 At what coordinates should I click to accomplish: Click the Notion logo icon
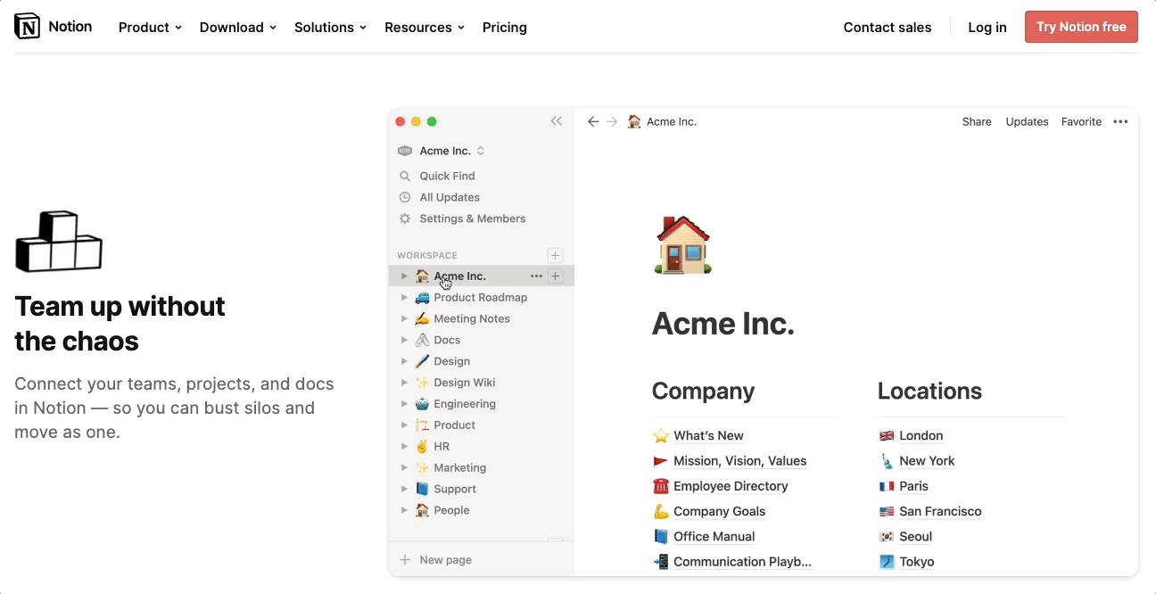point(28,27)
